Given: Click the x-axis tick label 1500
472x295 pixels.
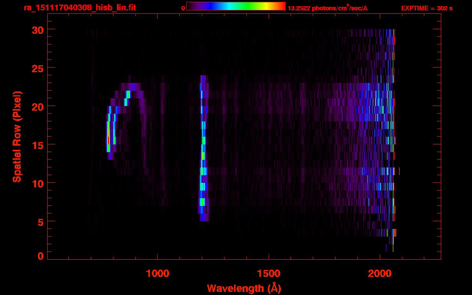Looking at the screenshot, I should pos(268,273).
